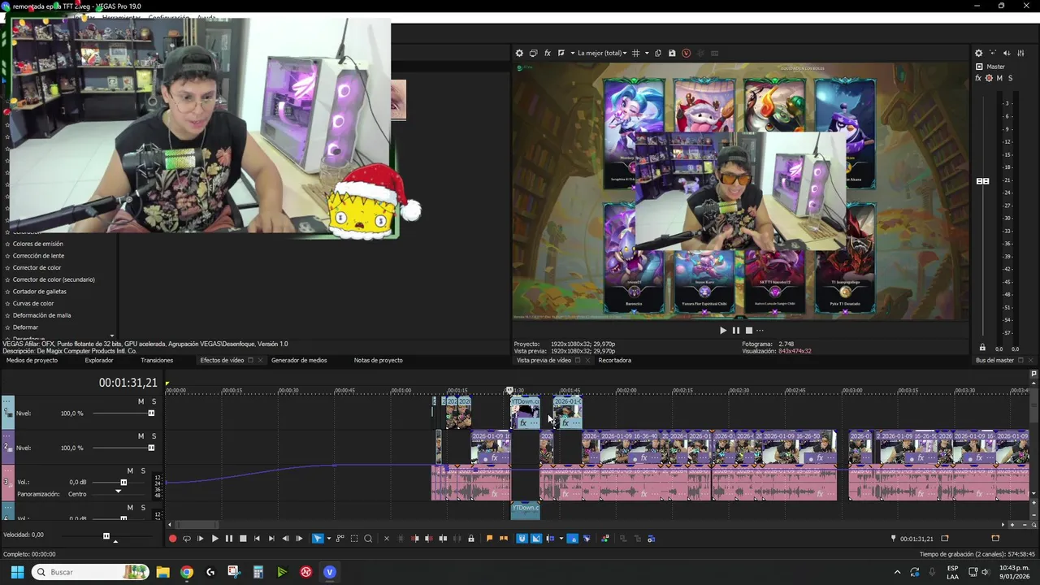Viewport: 1040px width, 585px height.
Task: Click the timecode display 00:01:31,21
Action: (128, 383)
